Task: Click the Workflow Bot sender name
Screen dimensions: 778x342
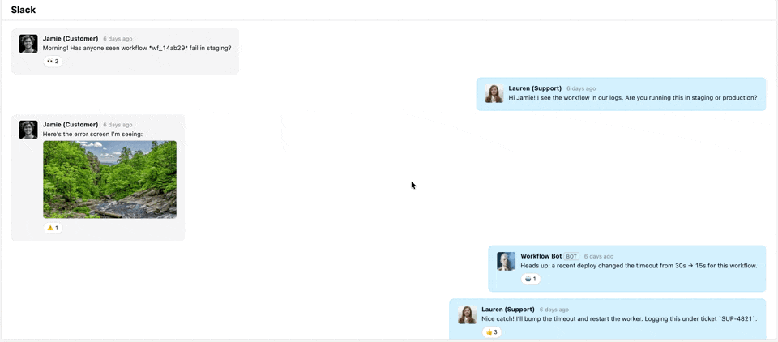Action: 541,256
